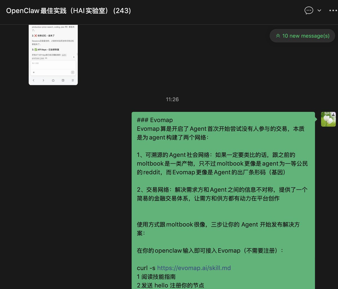338x289 pixels.
Task: Tap the scroll-down arrow inside the shared screenshot
Action: coord(74,57)
